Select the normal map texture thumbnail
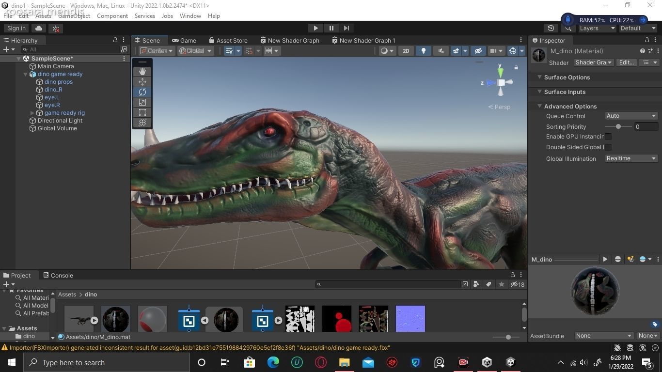This screenshot has width=662, height=372. coord(410,318)
